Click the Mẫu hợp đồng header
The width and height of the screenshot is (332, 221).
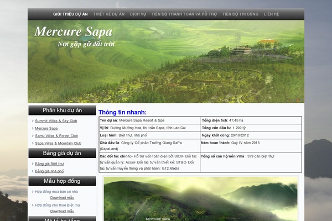pyautogui.click(x=62, y=181)
